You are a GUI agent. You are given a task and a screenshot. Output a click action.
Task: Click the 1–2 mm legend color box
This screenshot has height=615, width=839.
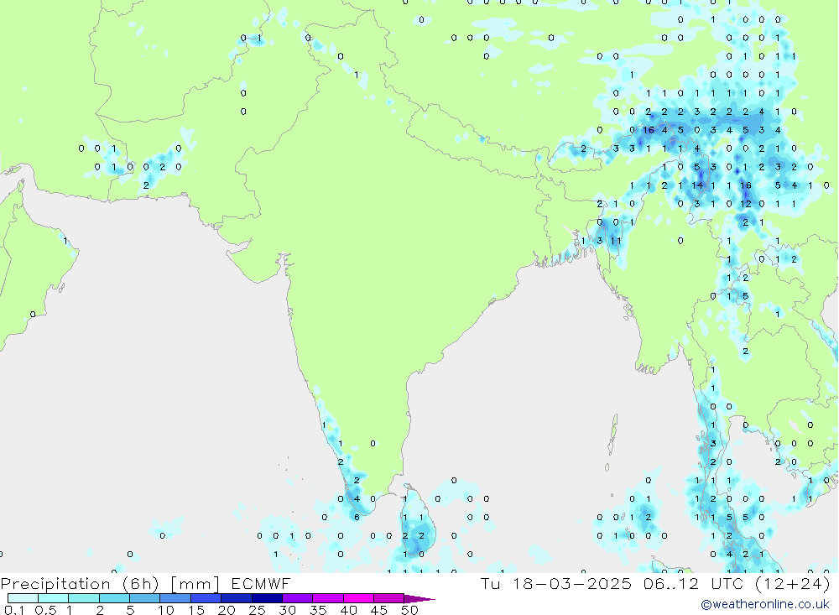[84, 598]
